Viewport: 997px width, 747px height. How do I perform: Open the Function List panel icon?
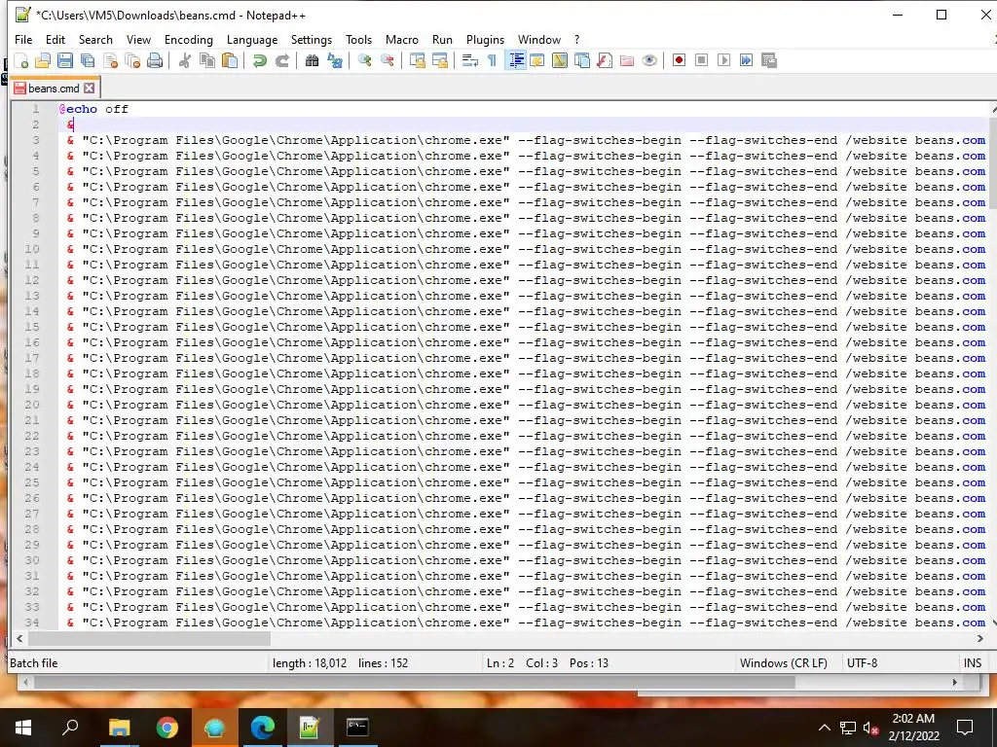605,60
